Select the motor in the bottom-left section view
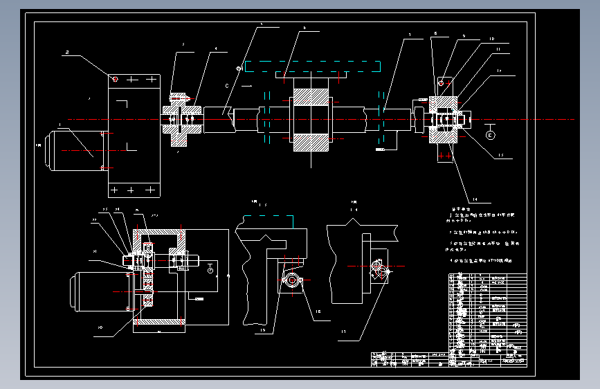This screenshot has width=600, height=389. (101, 291)
